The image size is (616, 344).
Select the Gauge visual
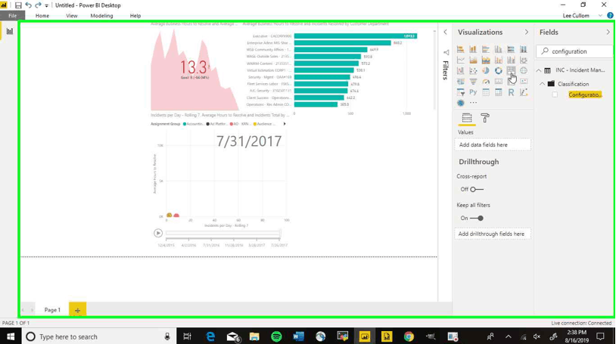(486, 82)
